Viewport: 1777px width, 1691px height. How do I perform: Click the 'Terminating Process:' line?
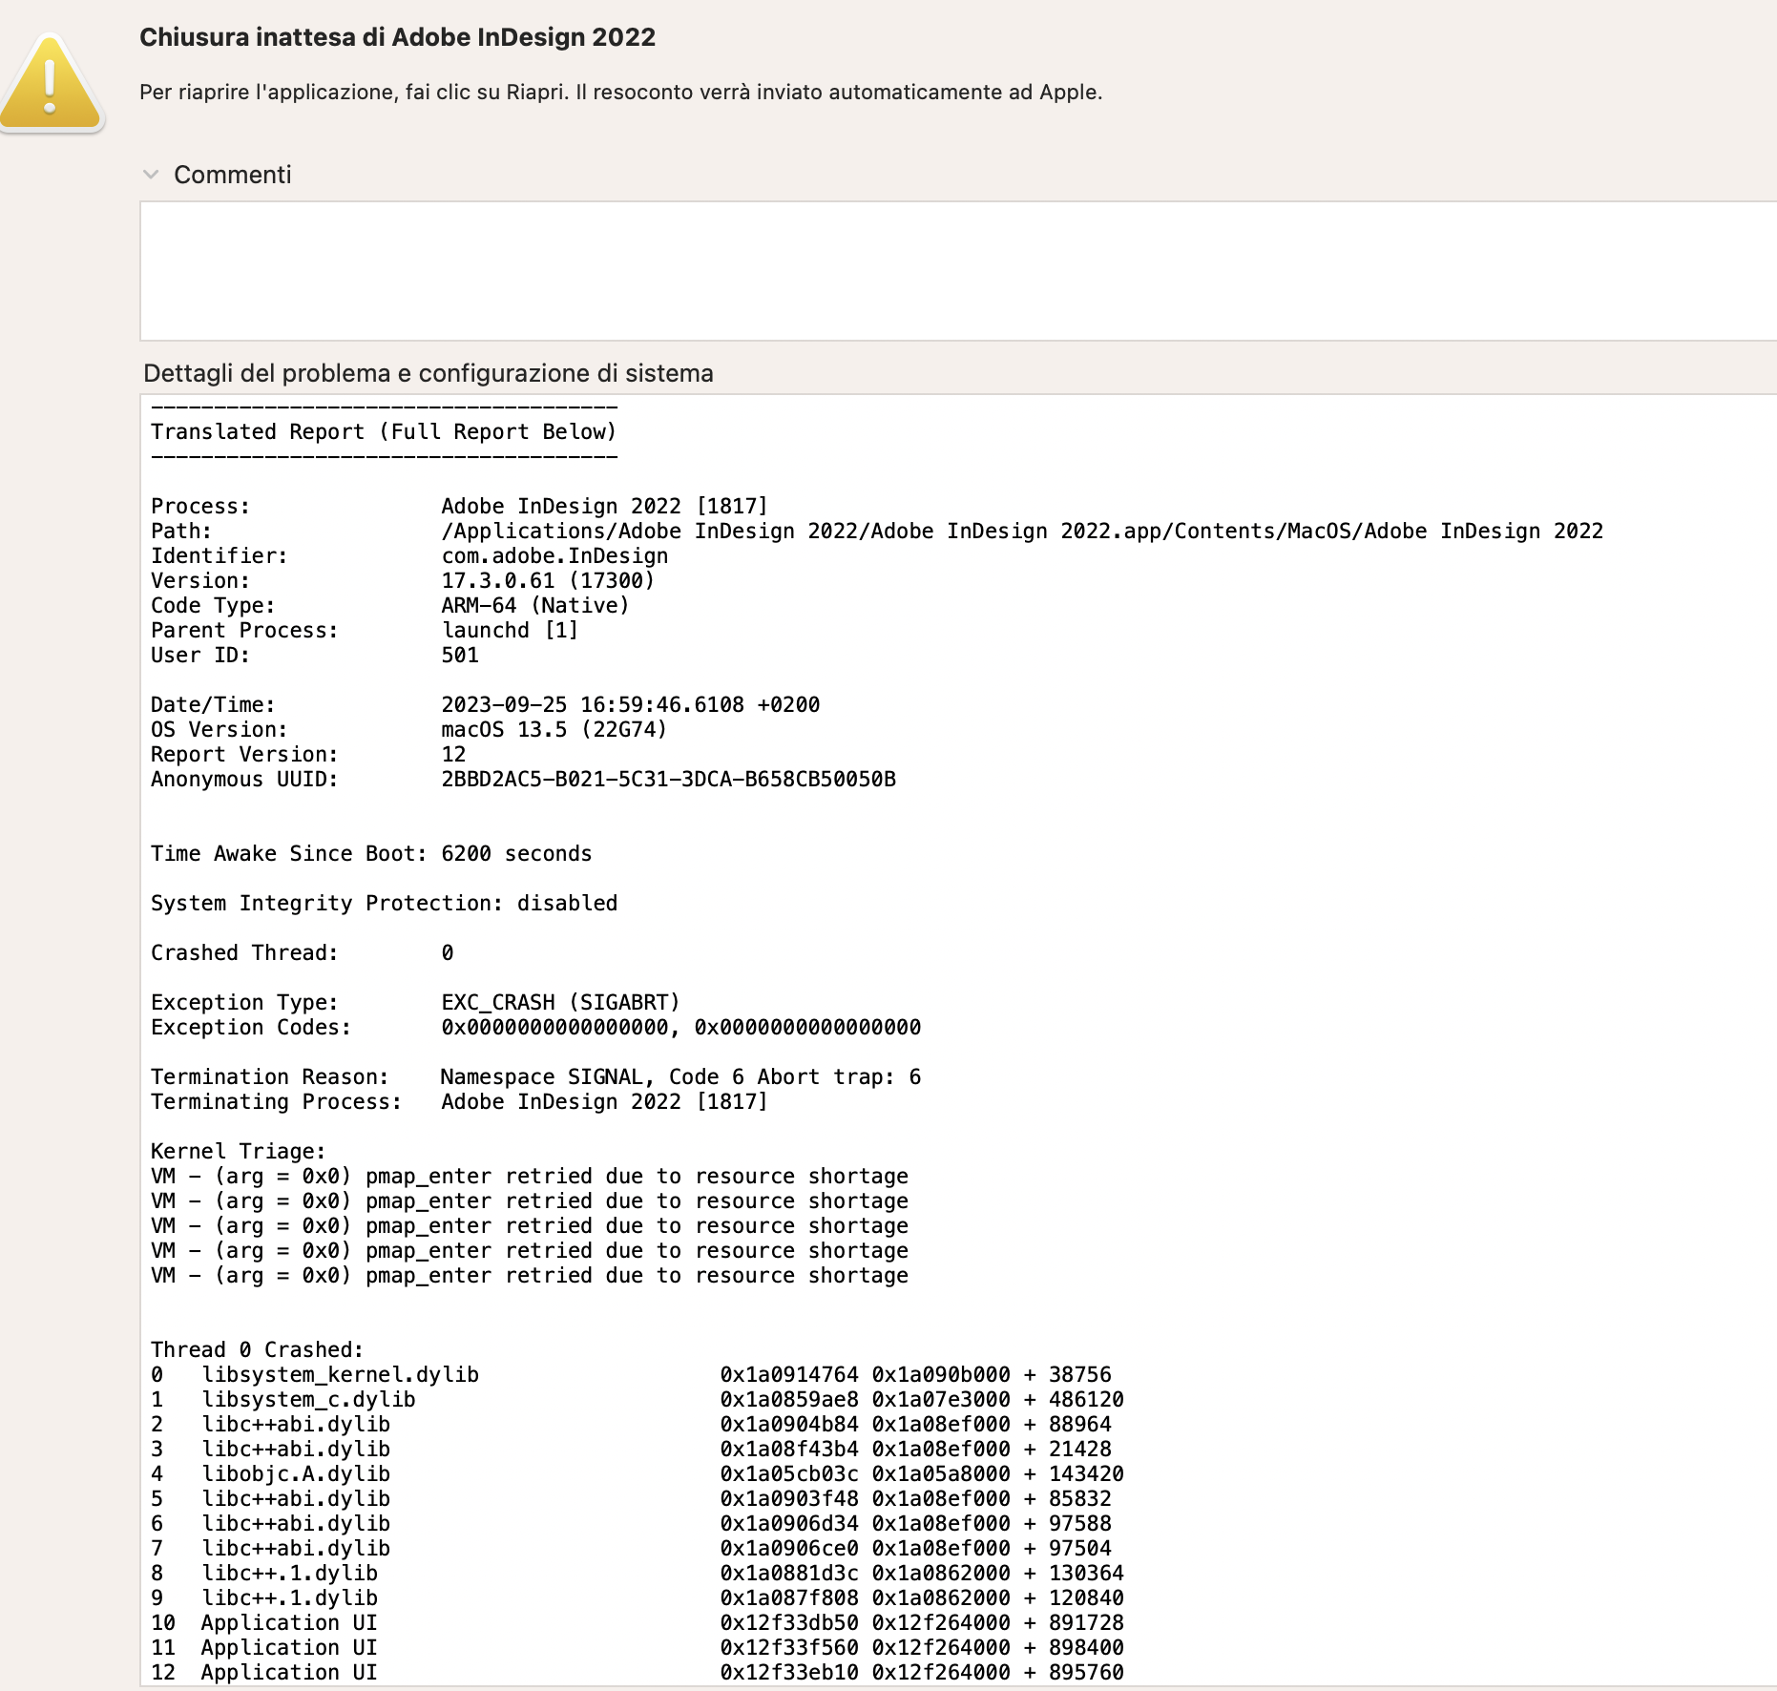click(459, 1101)
